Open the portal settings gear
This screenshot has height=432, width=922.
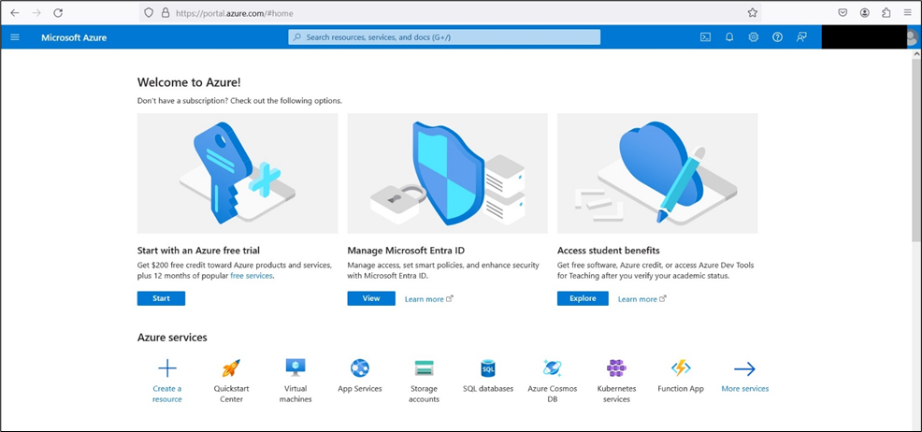[x=754, y=37]
